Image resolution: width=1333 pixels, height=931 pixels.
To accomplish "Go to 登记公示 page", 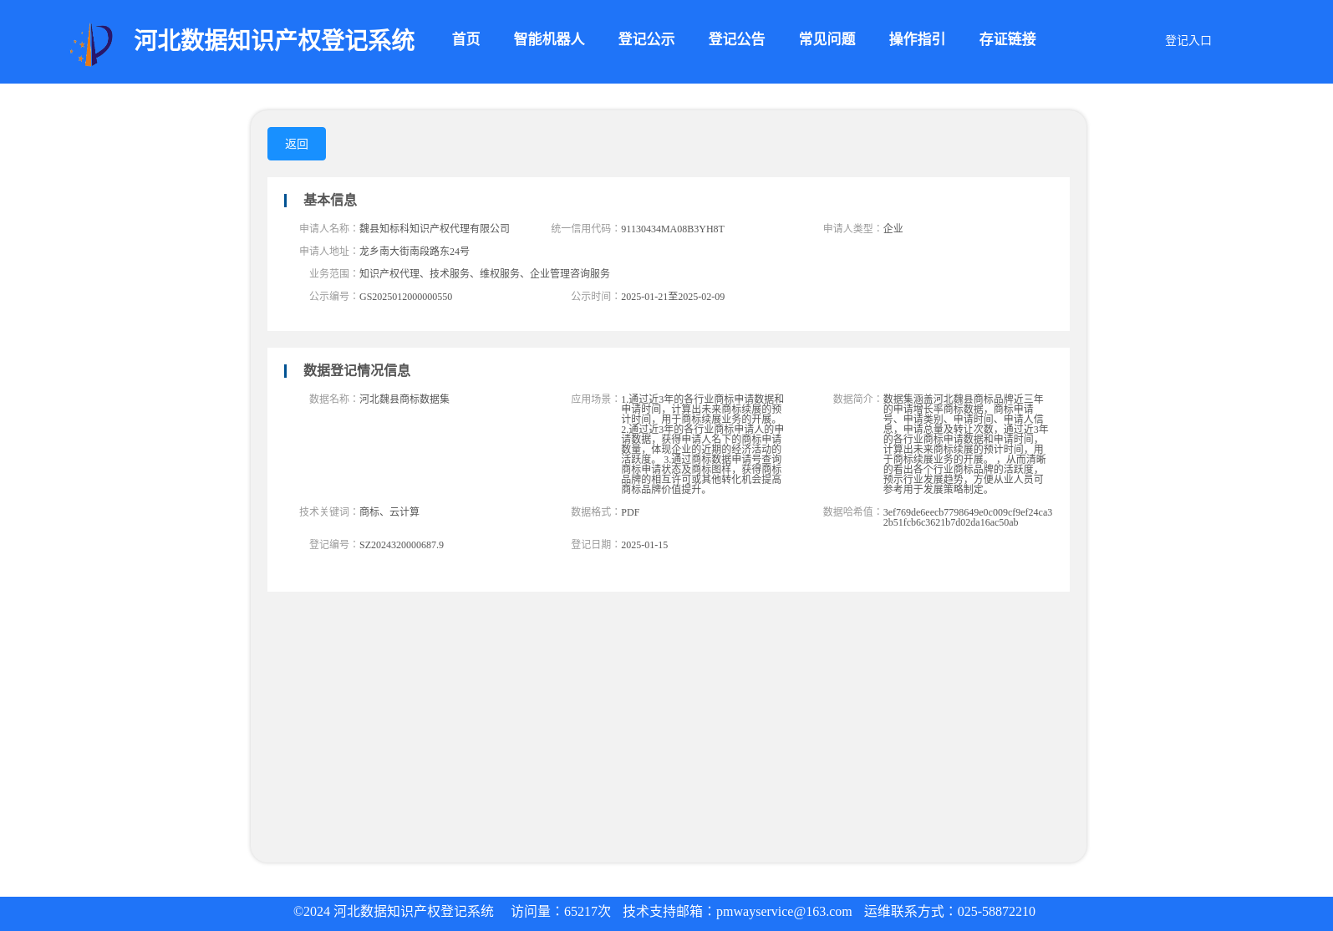I will pos(646,39).
